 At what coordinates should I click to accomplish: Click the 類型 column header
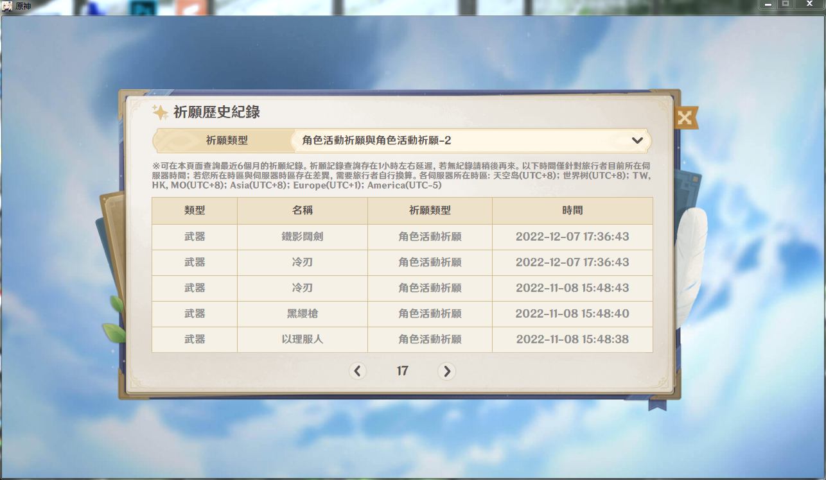(195, 210)
